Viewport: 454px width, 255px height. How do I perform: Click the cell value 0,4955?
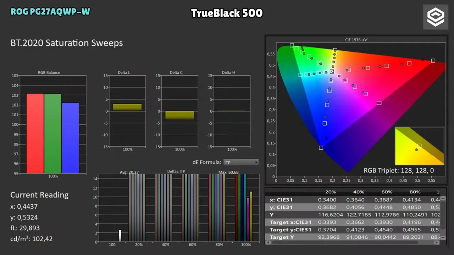coord(412,230)
